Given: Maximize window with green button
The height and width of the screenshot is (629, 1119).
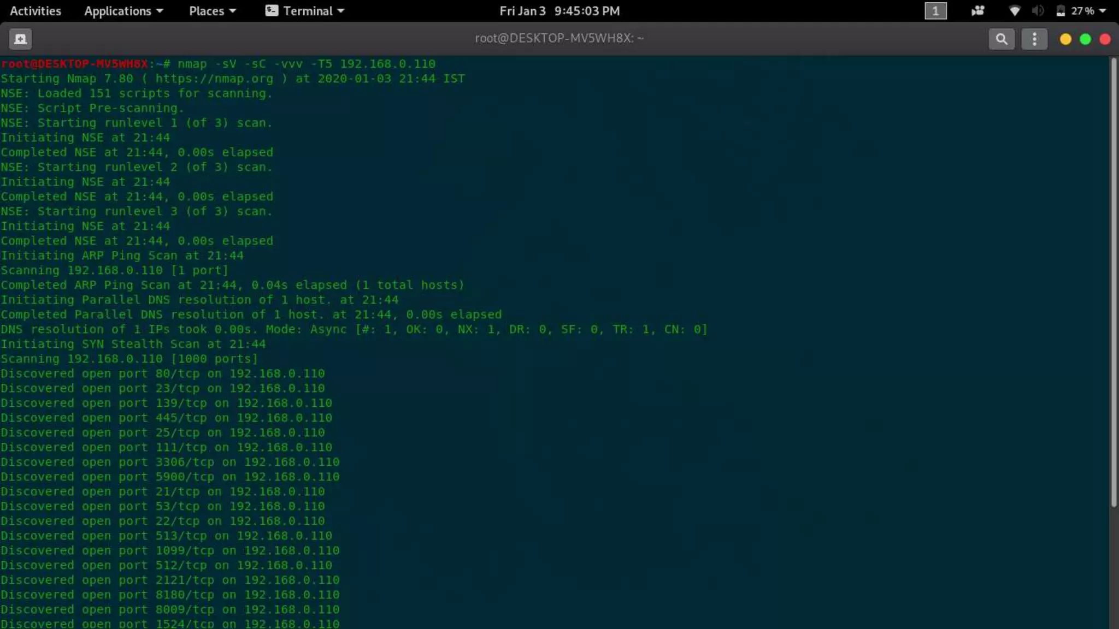Looking at the screenshot, I should pyautogui.click(x=1085, y=39).
